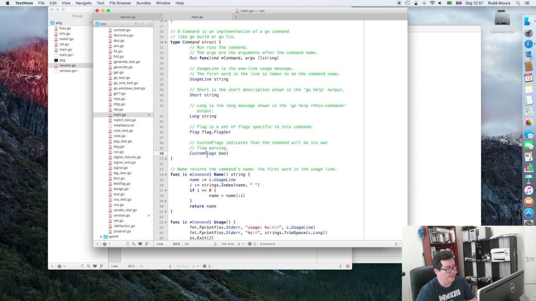Close main.go using its file browser x button
The width and height of the screenshot is (536, 301).
click(149, 115)
